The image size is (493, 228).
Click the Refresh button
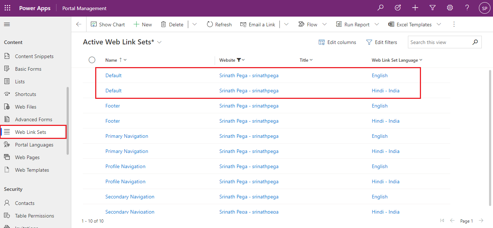coord(219,25)
